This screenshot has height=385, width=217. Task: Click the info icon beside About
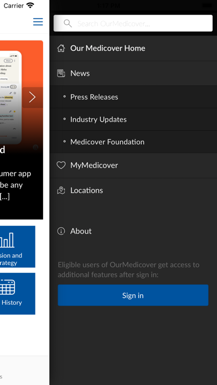(61, 231)
